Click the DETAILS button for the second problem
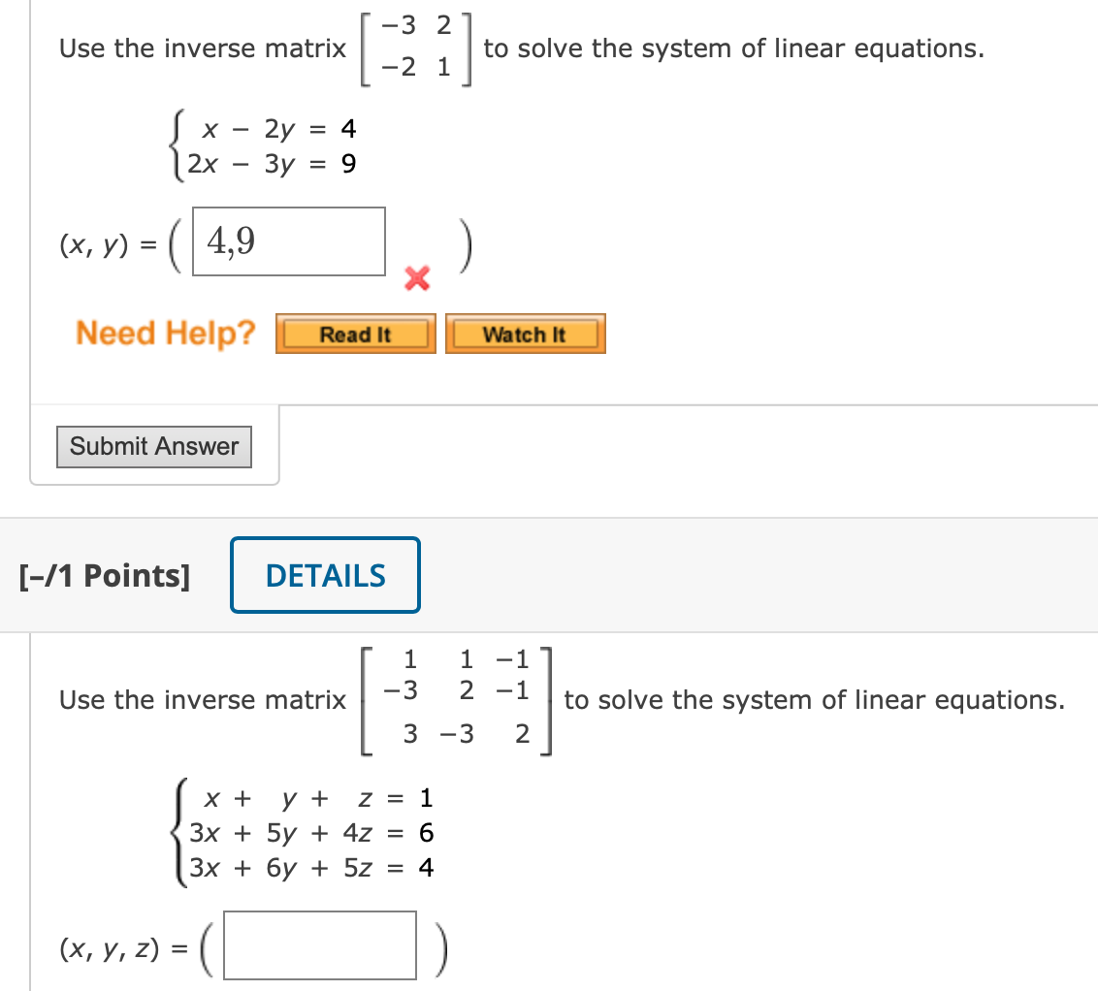 (x=325, y=574)
